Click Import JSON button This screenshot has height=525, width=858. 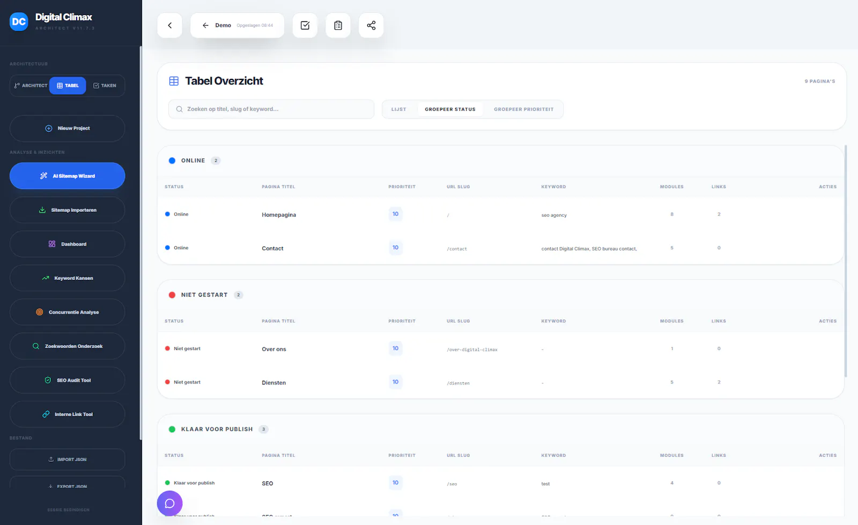click(x=68, y=460)
